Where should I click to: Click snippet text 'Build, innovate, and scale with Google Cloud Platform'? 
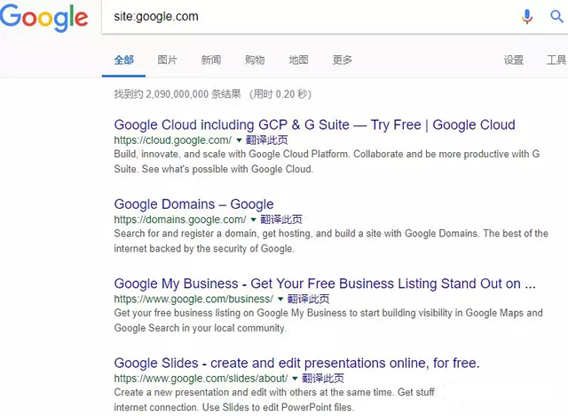(232, 154)
